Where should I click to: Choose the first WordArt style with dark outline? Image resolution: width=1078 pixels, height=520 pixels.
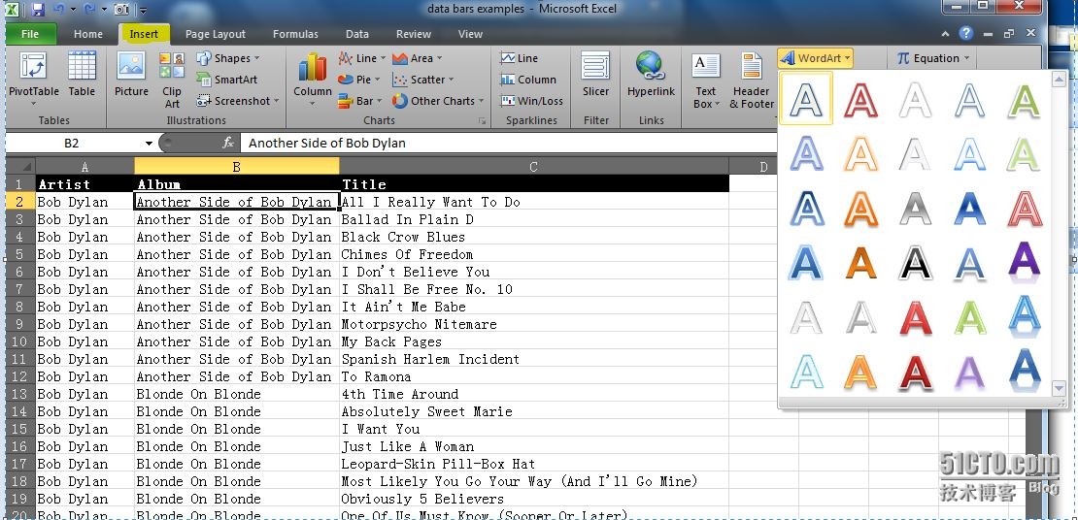click(806, 99)
